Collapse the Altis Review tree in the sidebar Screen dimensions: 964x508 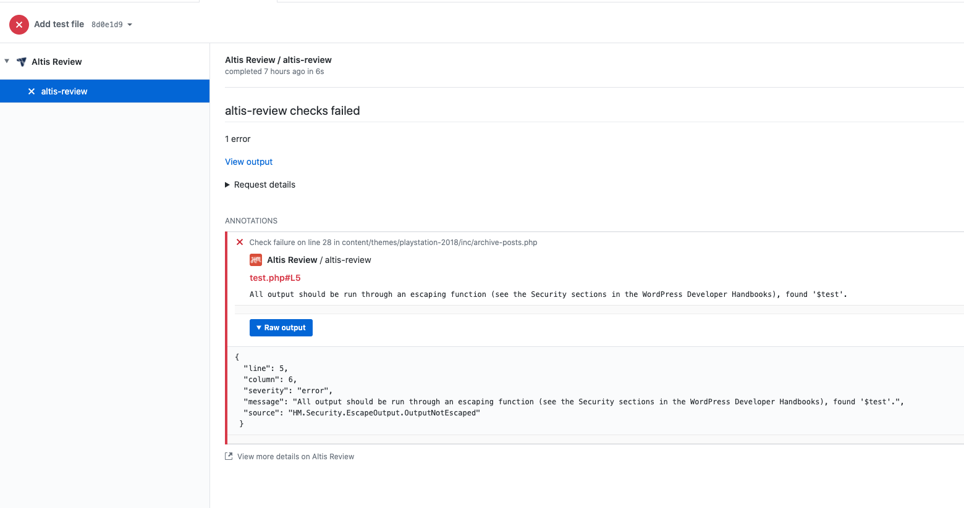click(7, 61)
